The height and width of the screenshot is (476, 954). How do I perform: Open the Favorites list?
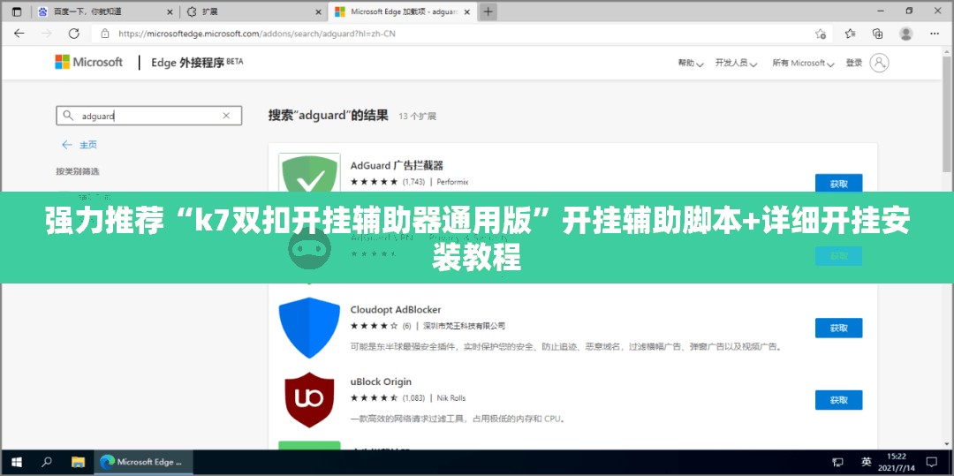(x=850, y=34)
